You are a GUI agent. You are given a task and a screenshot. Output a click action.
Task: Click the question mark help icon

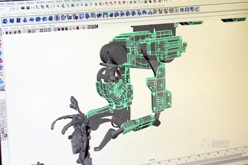click(x=91, y=5)
